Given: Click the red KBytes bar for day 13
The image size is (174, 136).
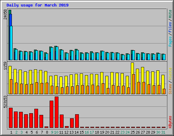Looking at the screenshot, I should (x=72, y=123).
